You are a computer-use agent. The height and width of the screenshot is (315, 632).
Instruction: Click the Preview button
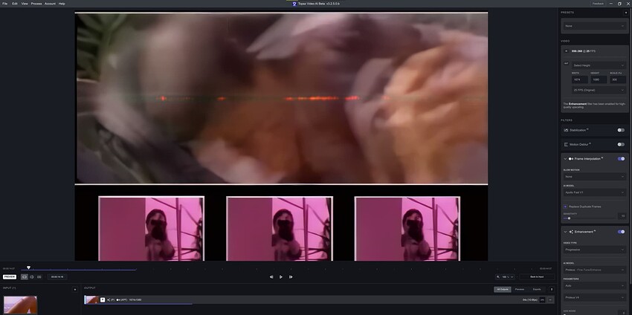point(10,276)
